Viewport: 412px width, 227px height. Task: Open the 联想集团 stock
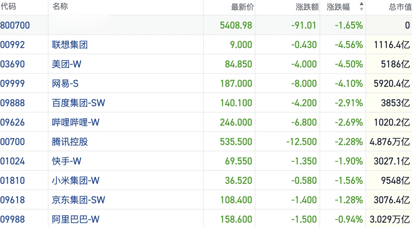point(70,45)
